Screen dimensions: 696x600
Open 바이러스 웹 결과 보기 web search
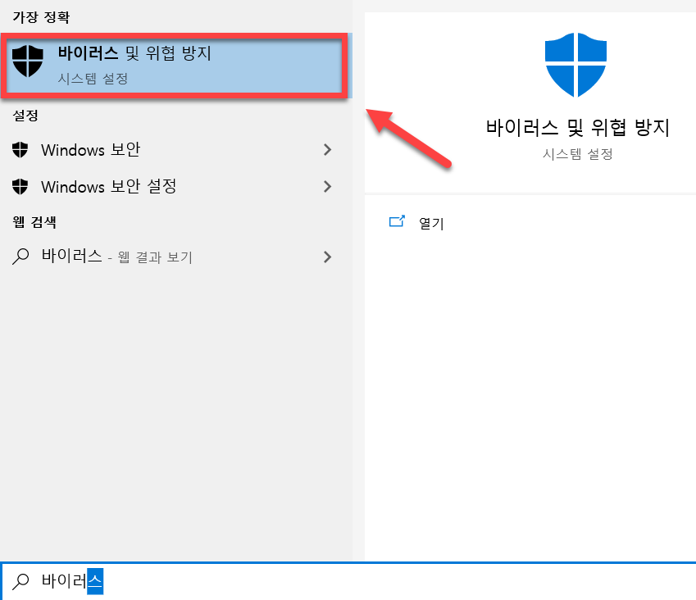coord(175,257)
